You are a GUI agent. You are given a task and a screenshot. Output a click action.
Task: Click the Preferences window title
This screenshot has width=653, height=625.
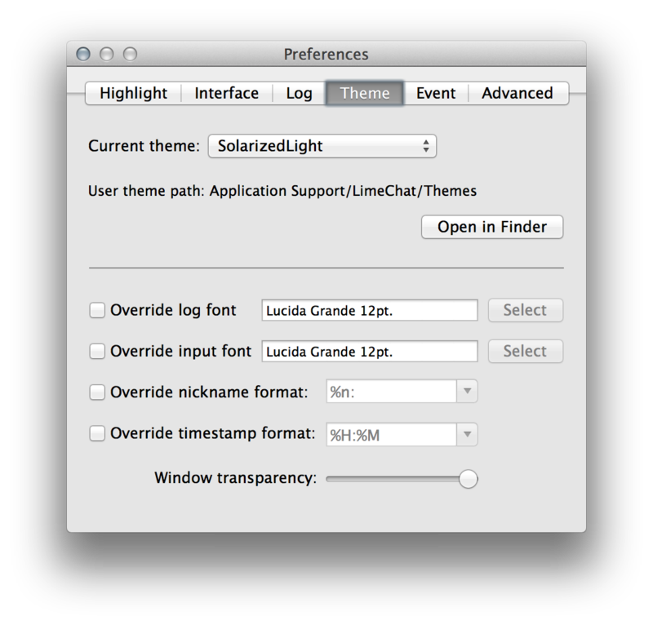point(326,54)
